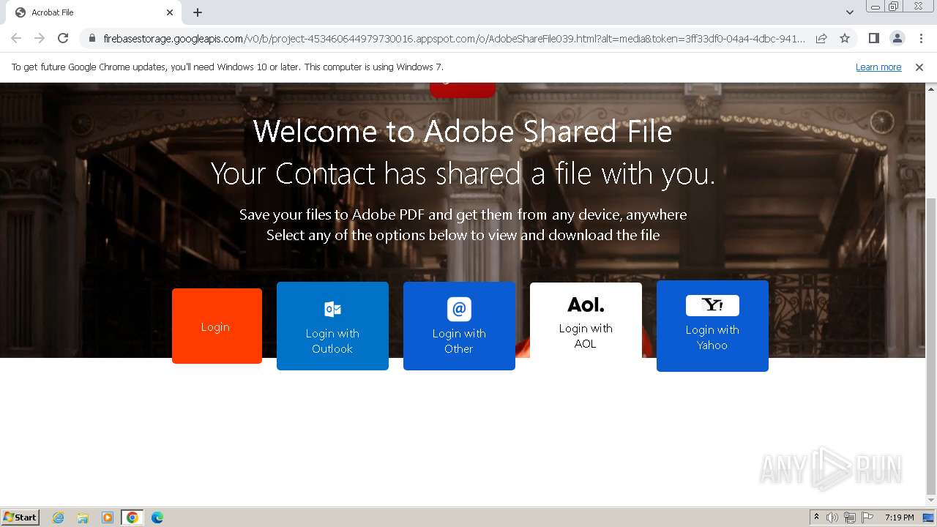This screenshot has width=937, height=527.
Task: Open Action Center flag icon
Action: tap(867, 517)
